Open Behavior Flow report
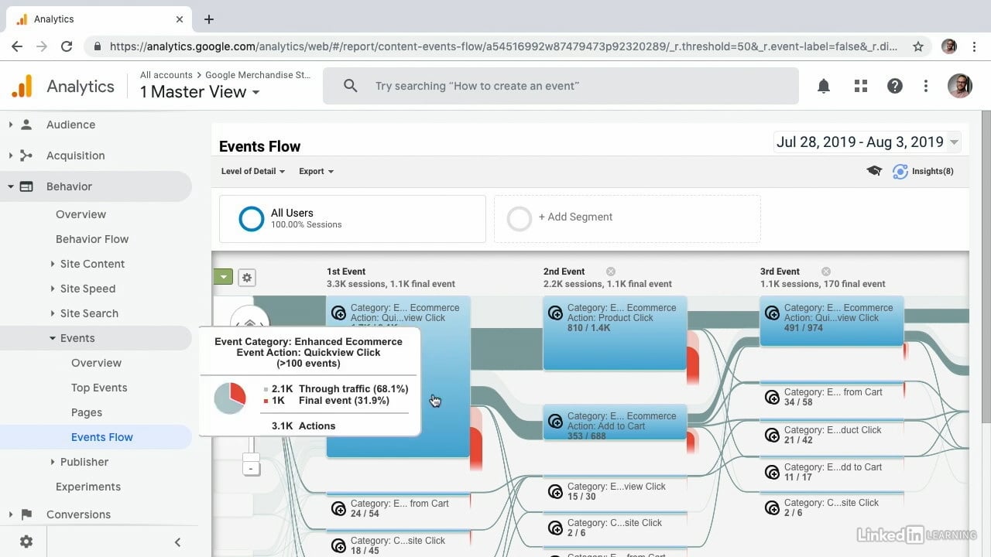Image resolution: width=991 pixels, height=557 pixels. click(x=92, y=239)
